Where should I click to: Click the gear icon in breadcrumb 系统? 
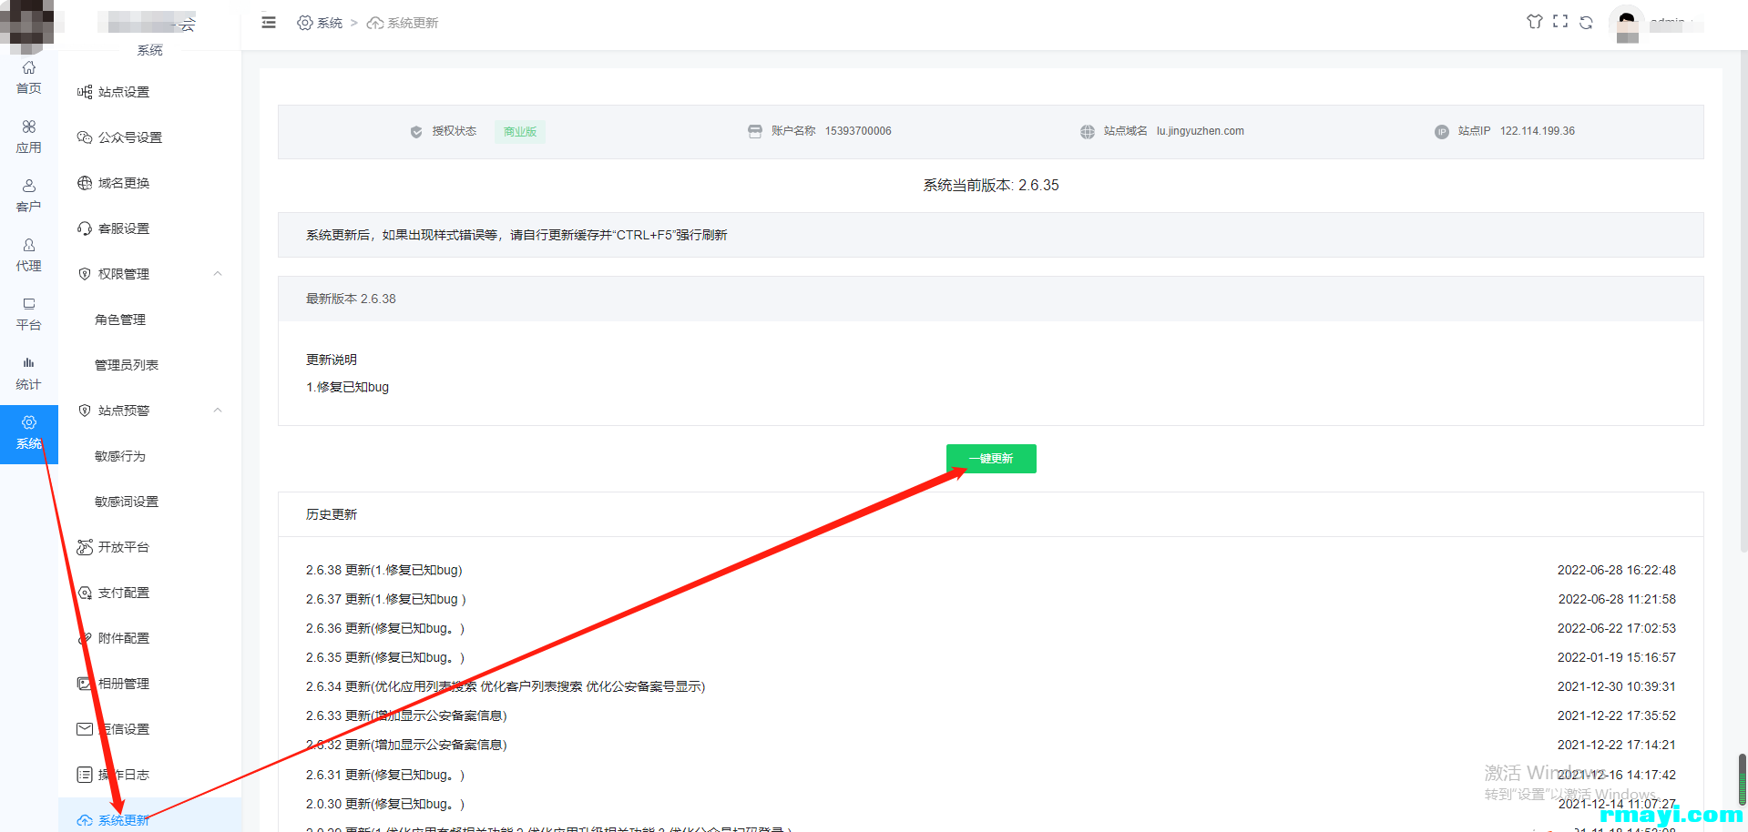305,23
